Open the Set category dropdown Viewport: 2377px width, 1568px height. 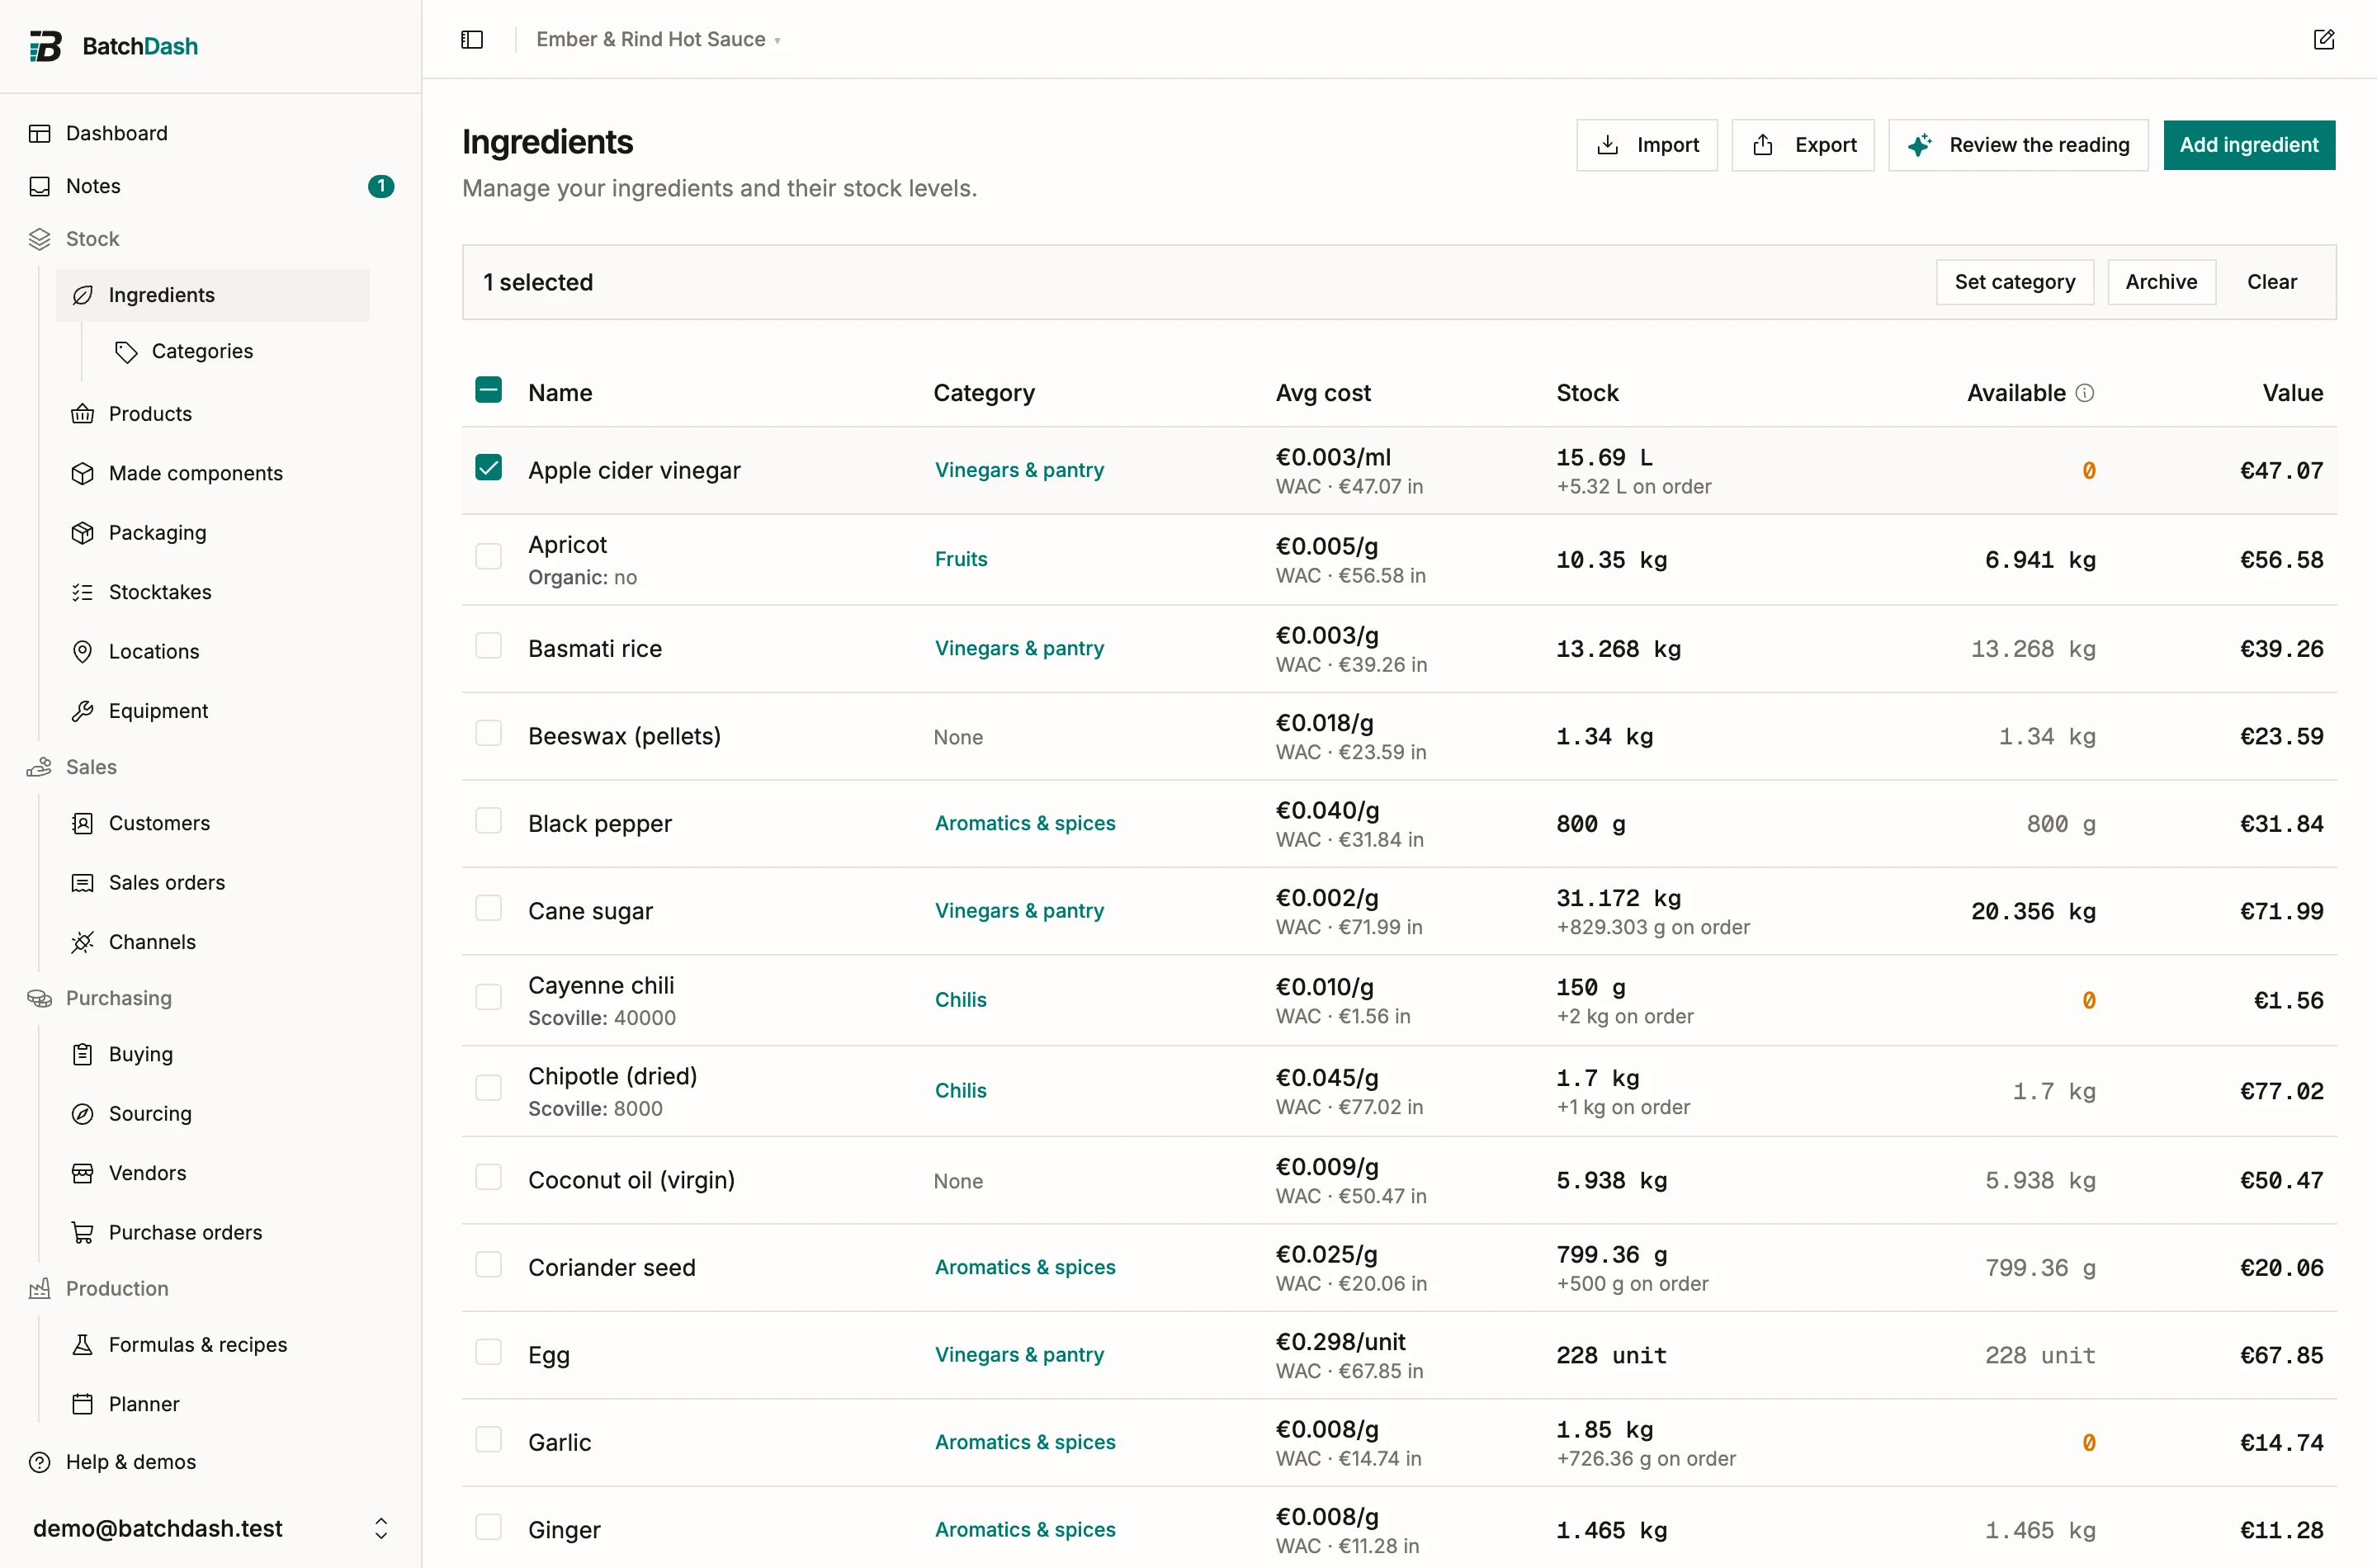coord(2014,282)
